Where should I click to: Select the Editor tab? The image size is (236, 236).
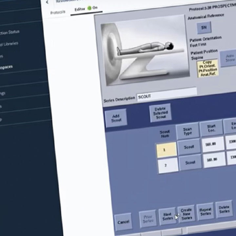point(80,9)
